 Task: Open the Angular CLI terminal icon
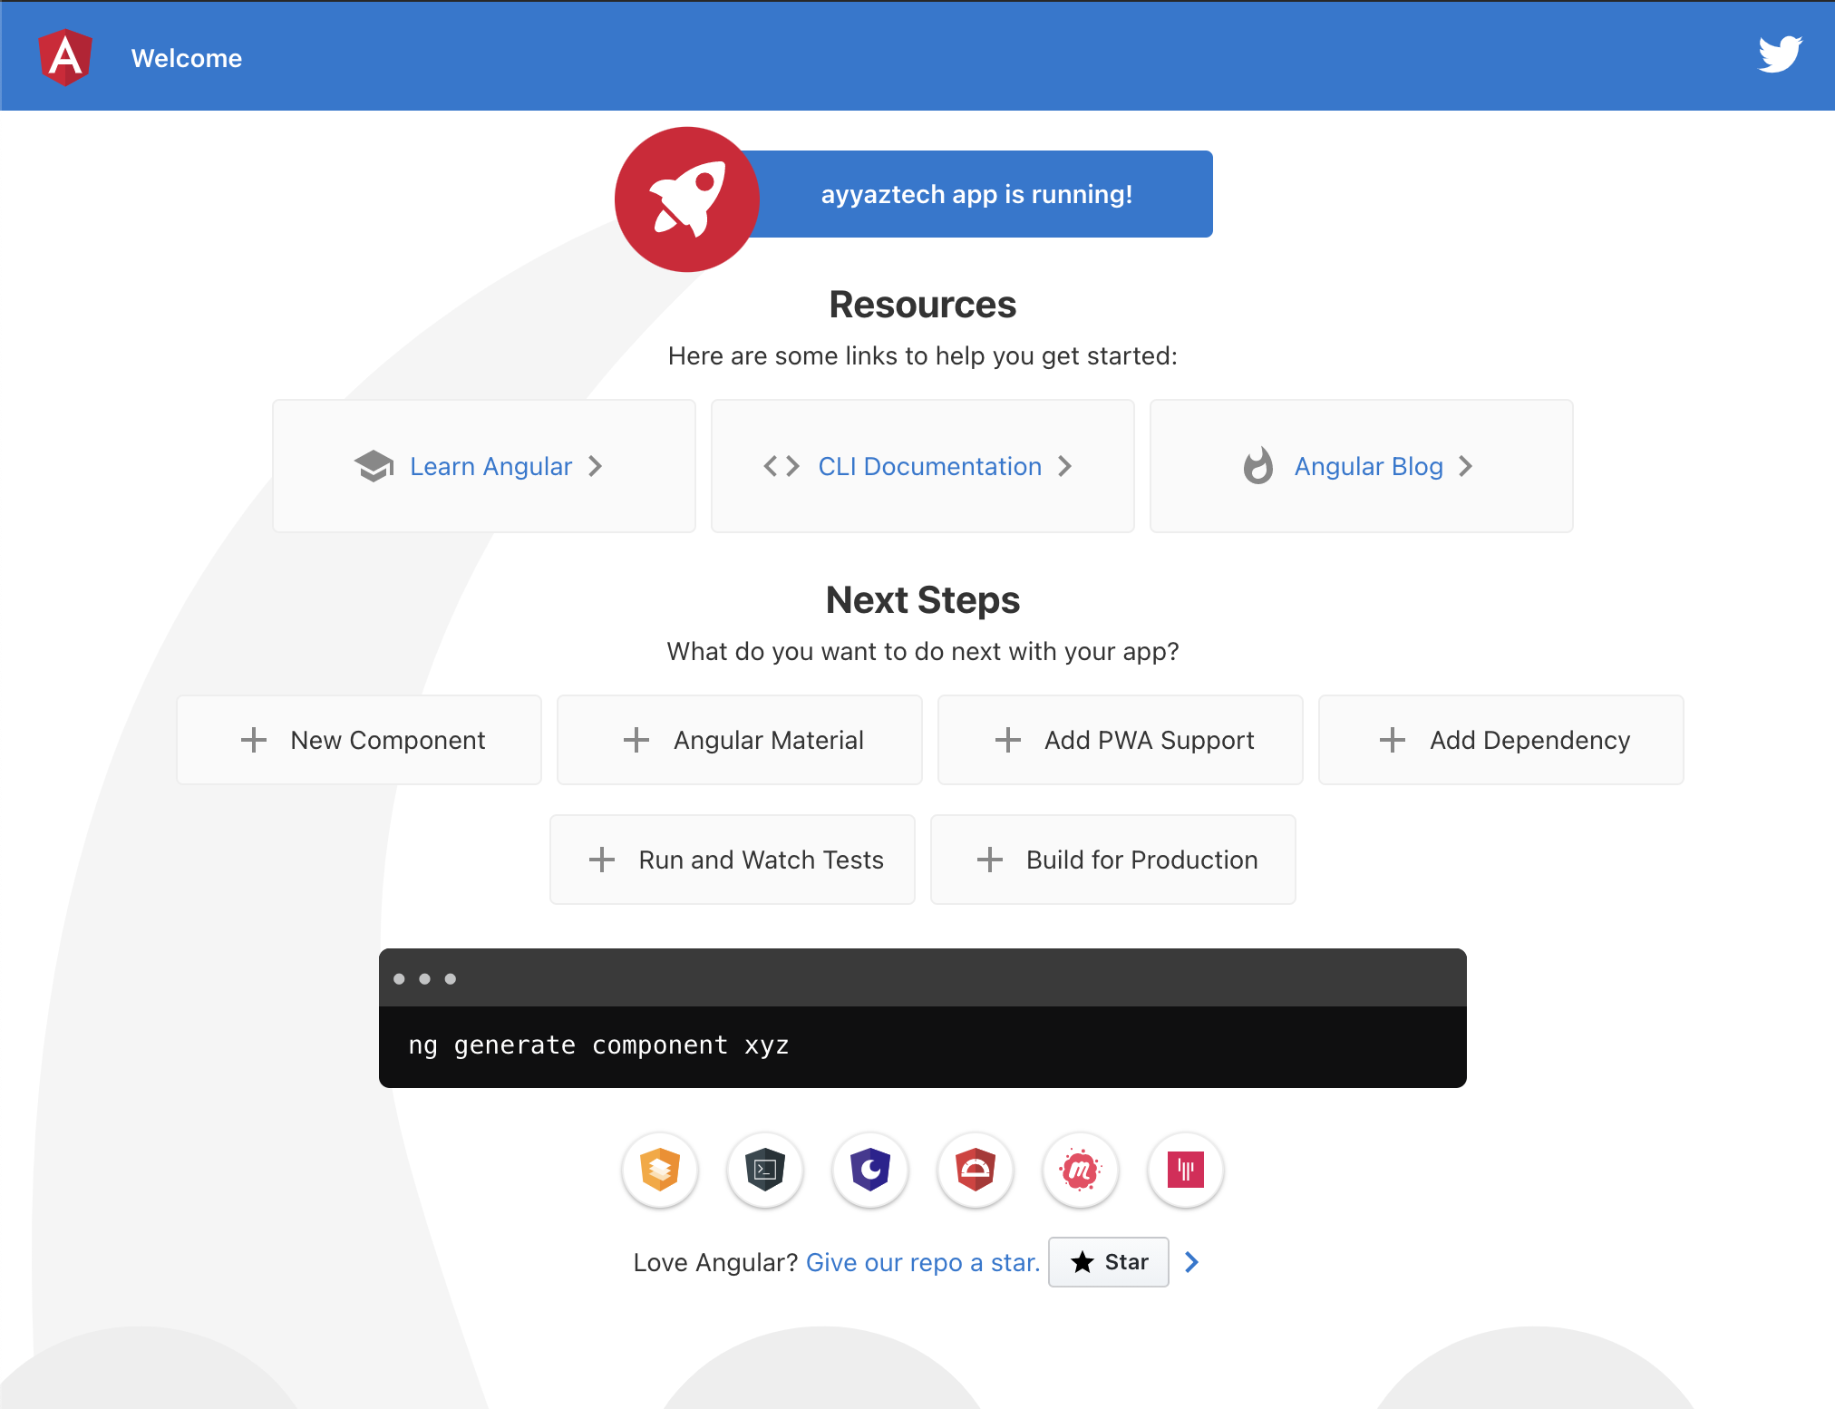[x=765, y=1170]
